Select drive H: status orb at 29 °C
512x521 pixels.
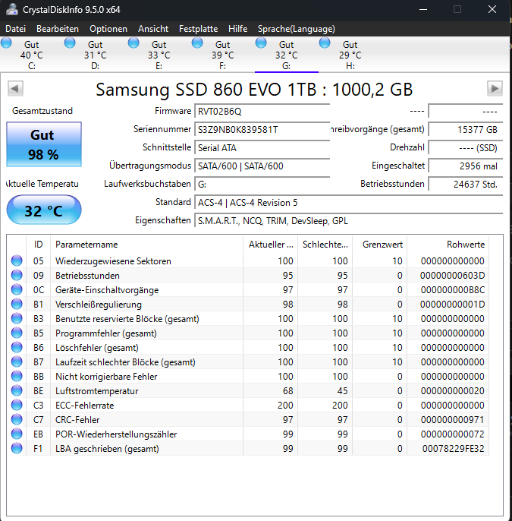325,43
